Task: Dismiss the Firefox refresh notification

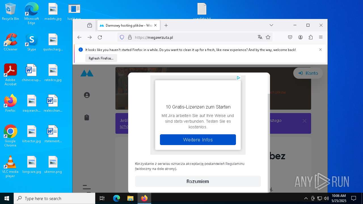Action: pos(320,50)
